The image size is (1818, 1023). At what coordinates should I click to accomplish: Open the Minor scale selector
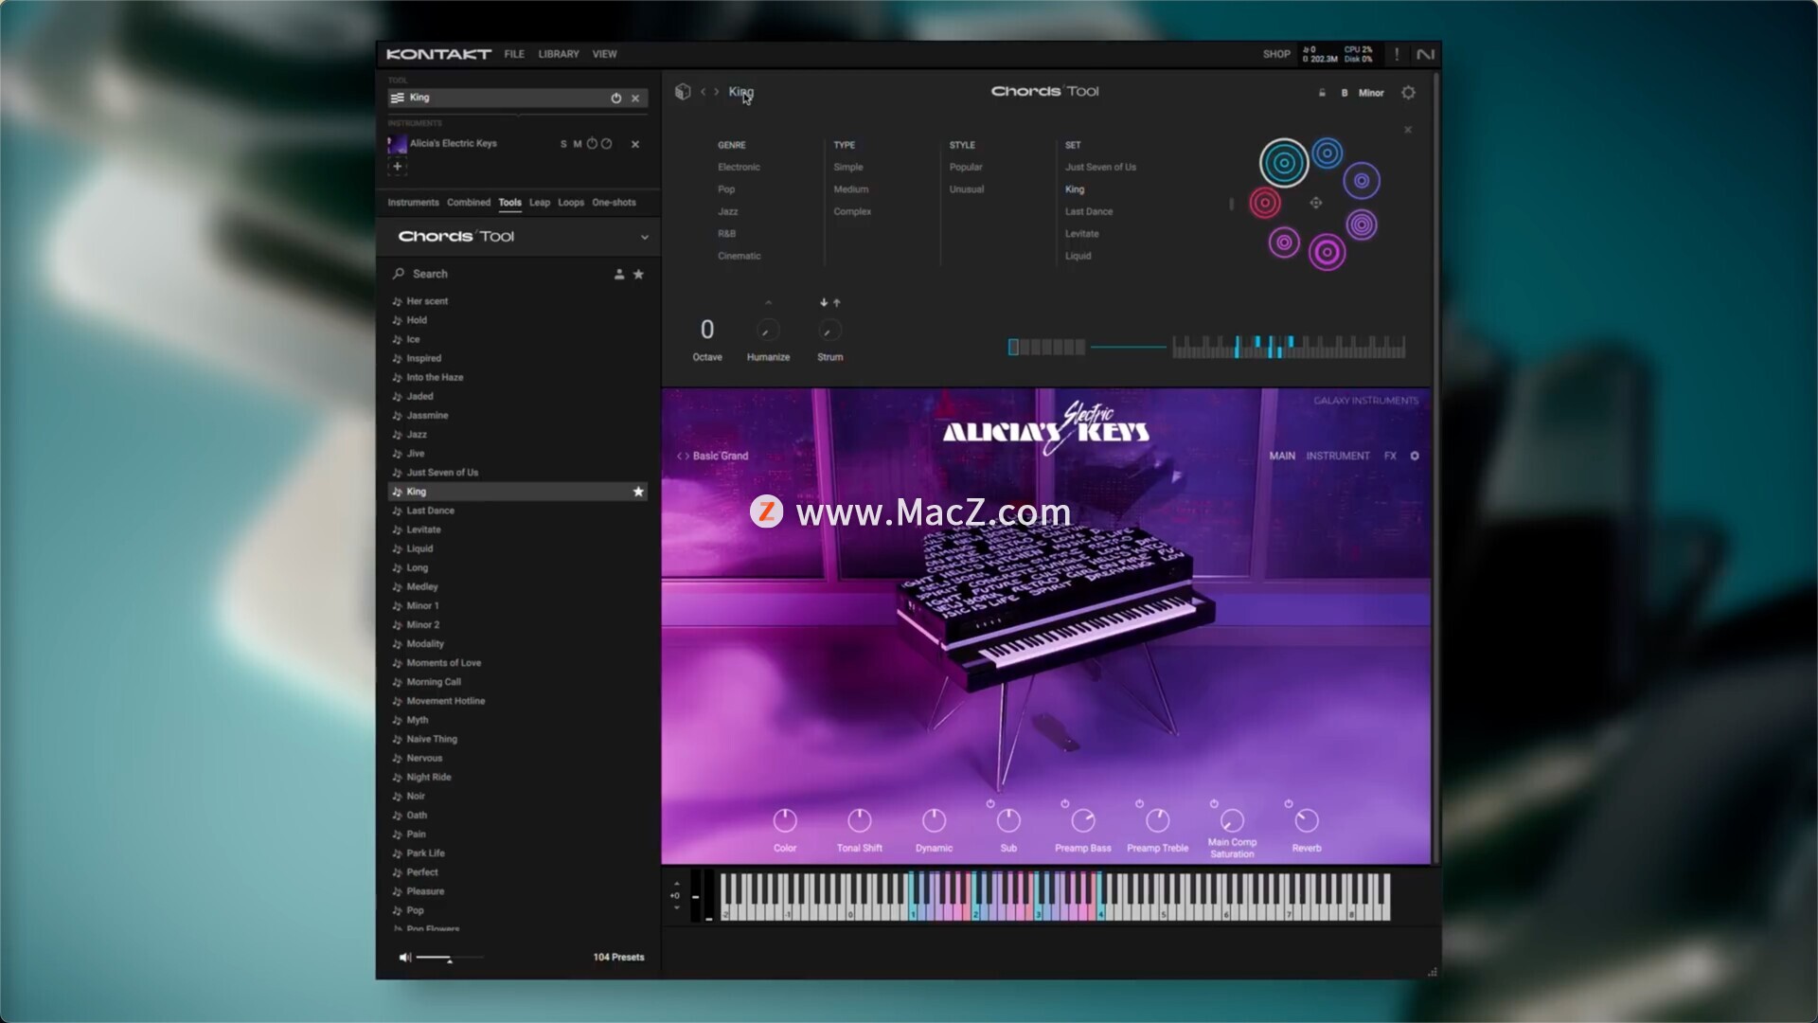[x=1371, y=93]
